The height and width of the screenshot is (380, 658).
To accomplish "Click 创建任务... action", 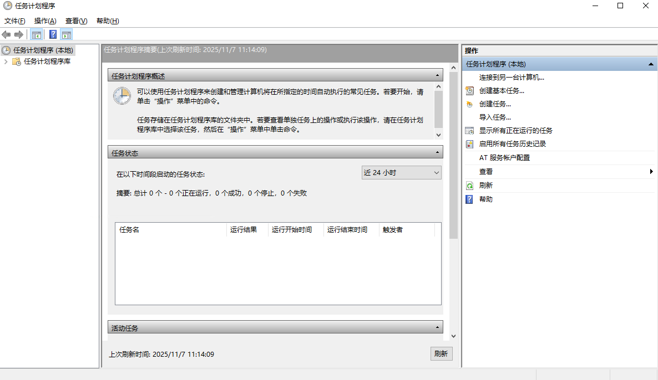I will [495, 104].
